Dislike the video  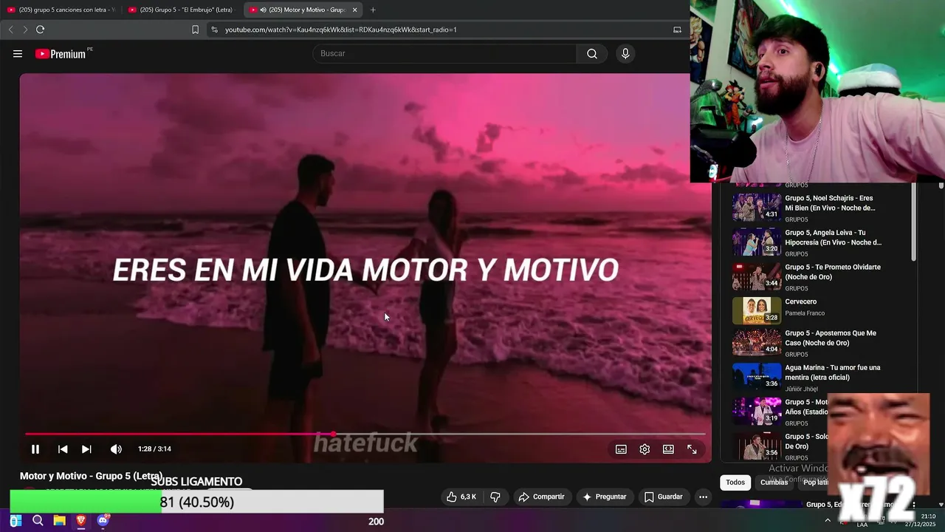[x=495, y=497]
